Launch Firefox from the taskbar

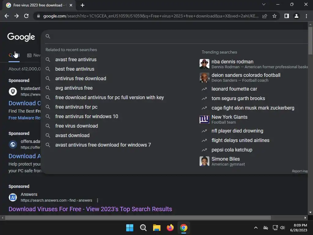point(170,228)
